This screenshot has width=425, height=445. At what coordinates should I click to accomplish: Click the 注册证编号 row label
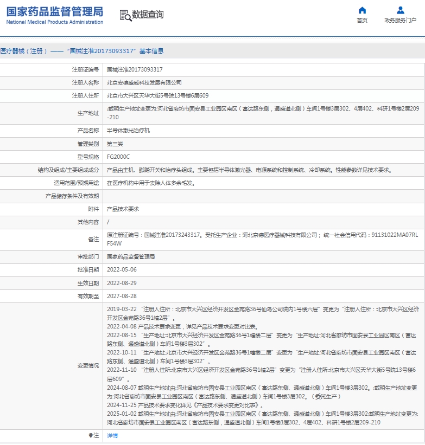pyautogui.click(x=85, y=69)
